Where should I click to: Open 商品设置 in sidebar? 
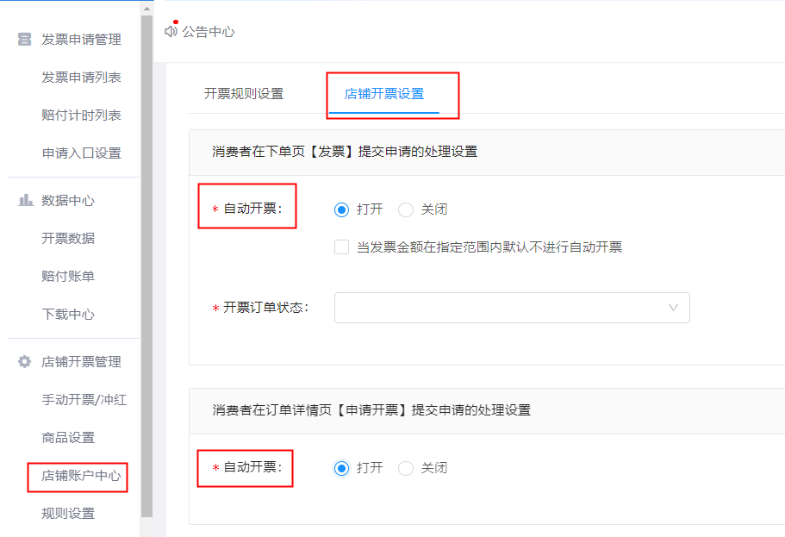(68, 437)
